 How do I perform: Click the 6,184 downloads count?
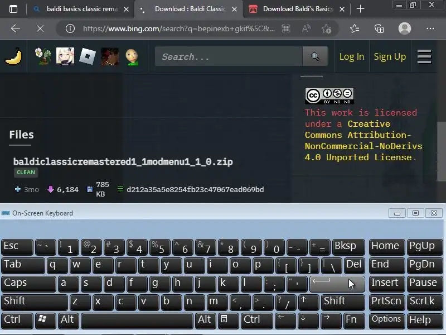click(67, 190)
